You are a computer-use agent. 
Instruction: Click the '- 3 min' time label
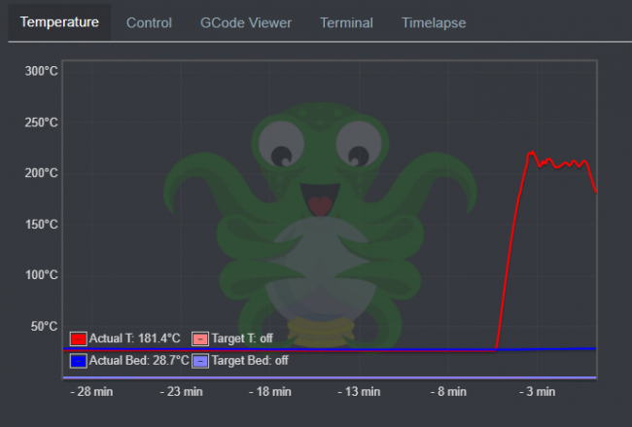(538, 392)
